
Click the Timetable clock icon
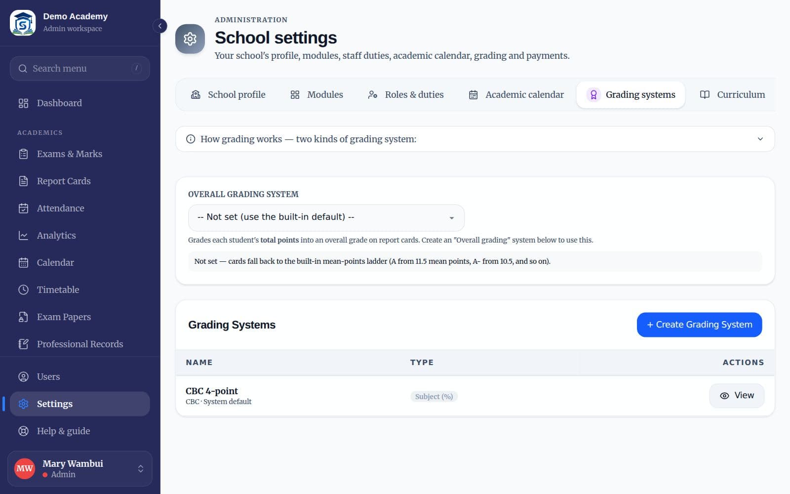pos(23,290)
